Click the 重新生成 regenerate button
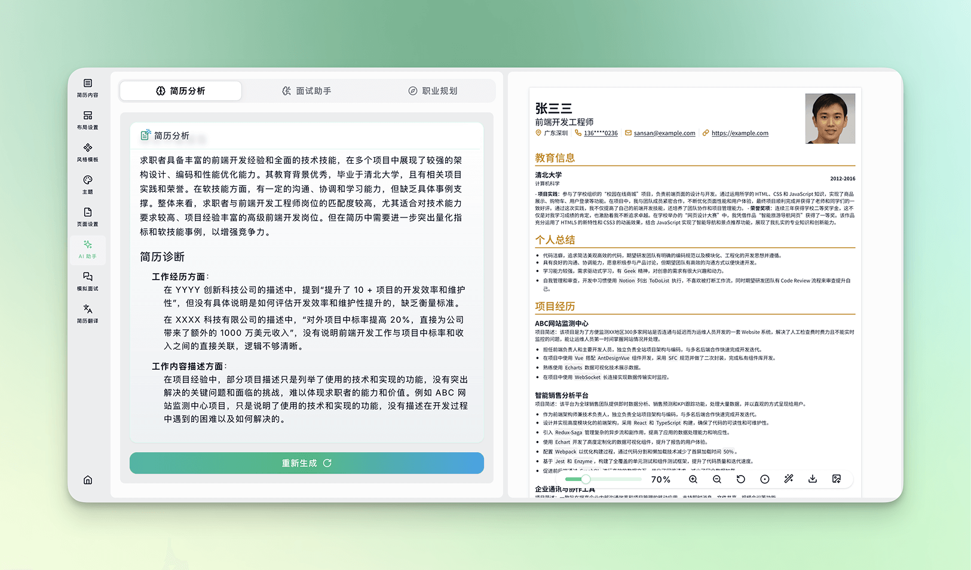The width and height of the screenshot is (971, 570). click(307, 463)
